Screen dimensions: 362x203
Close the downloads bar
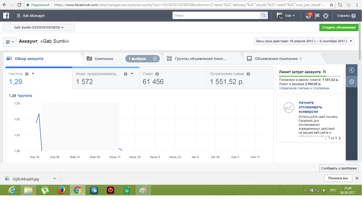[x=357, y=178]
